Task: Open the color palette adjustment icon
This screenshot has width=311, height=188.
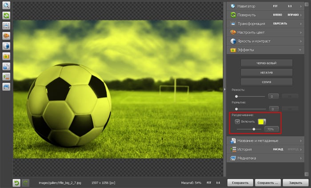Action: pos(6,36)
